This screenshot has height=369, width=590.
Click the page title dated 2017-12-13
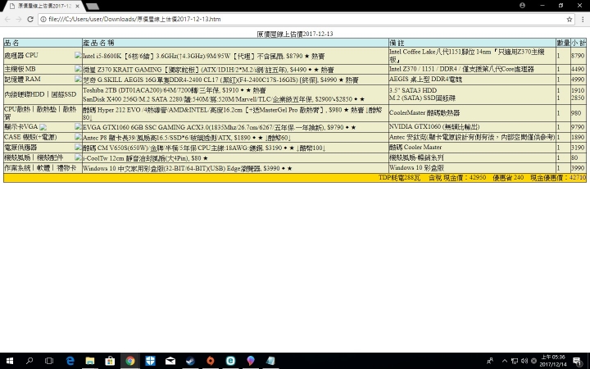tap(295, 34)
